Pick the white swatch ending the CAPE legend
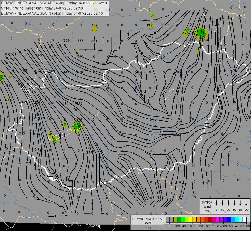Screen dimensions: 251x231 (245, 220)
